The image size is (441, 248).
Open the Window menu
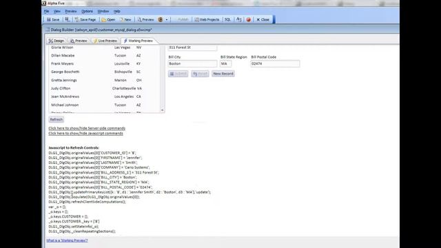point(103,11)
